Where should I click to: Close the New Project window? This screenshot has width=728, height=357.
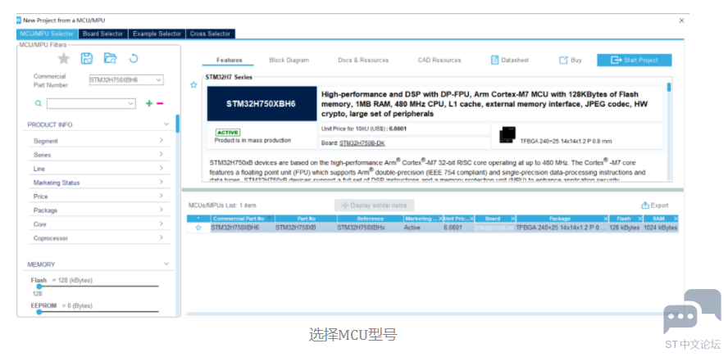coord(681,20)
